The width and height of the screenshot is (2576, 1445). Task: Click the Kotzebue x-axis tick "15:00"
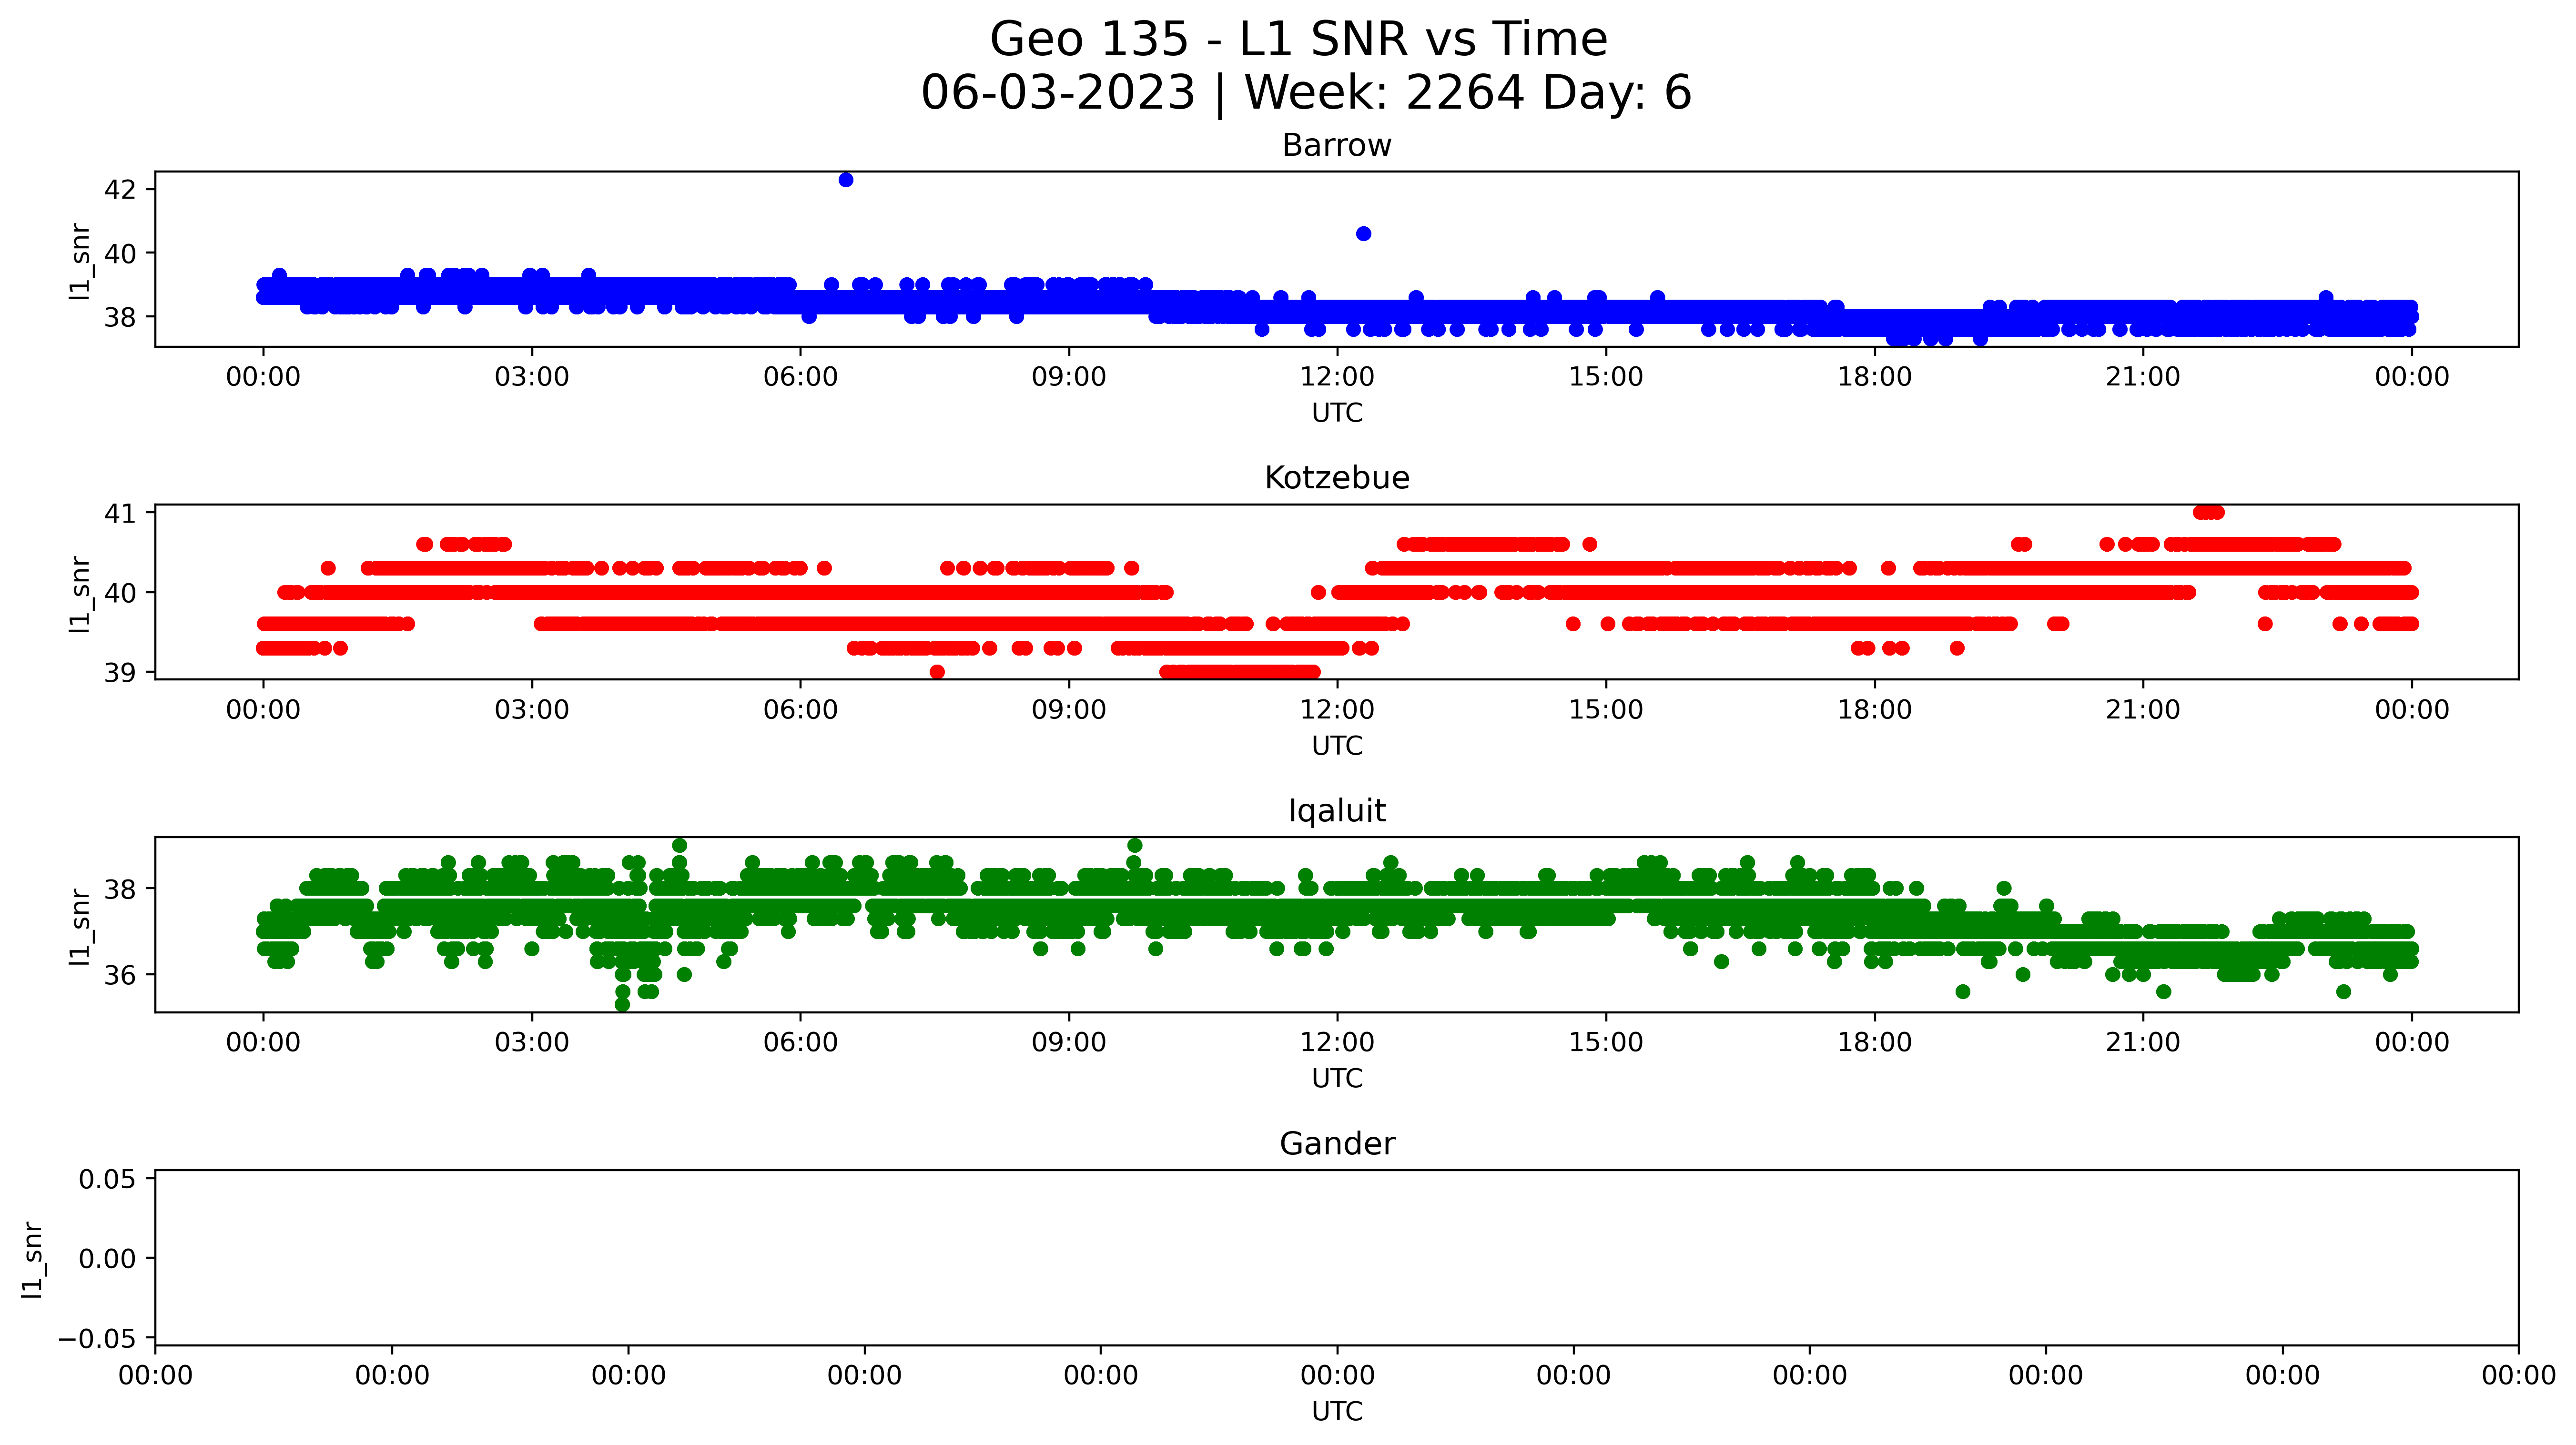click(1606, 710)
